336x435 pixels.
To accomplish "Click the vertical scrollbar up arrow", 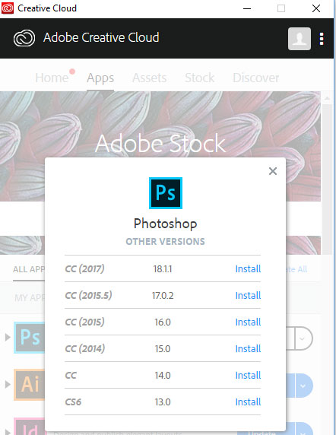I will pyautogui.click(x=327, y=98).
